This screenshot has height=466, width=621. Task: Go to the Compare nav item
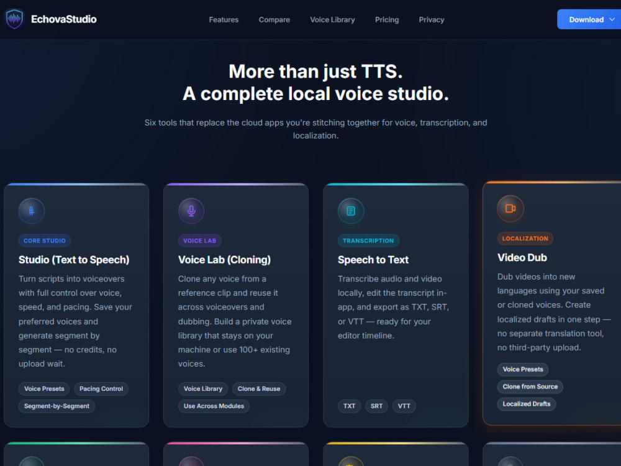click(x=274, y=20)
